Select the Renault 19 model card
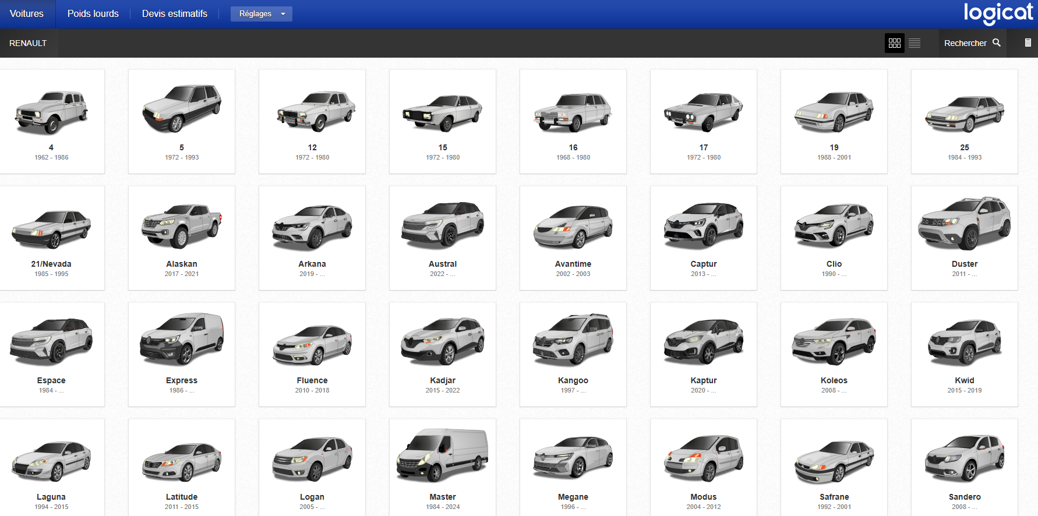The width and height of the screenshot is (1038, 516). (834, 122)
